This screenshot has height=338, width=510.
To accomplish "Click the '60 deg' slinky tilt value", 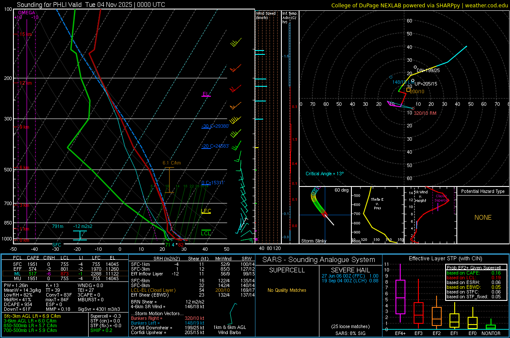I will (341, 190).
